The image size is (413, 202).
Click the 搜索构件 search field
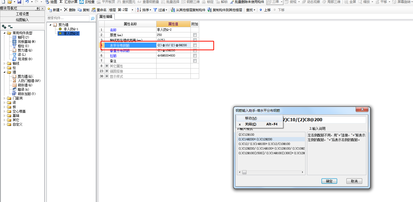click(68, 18)
